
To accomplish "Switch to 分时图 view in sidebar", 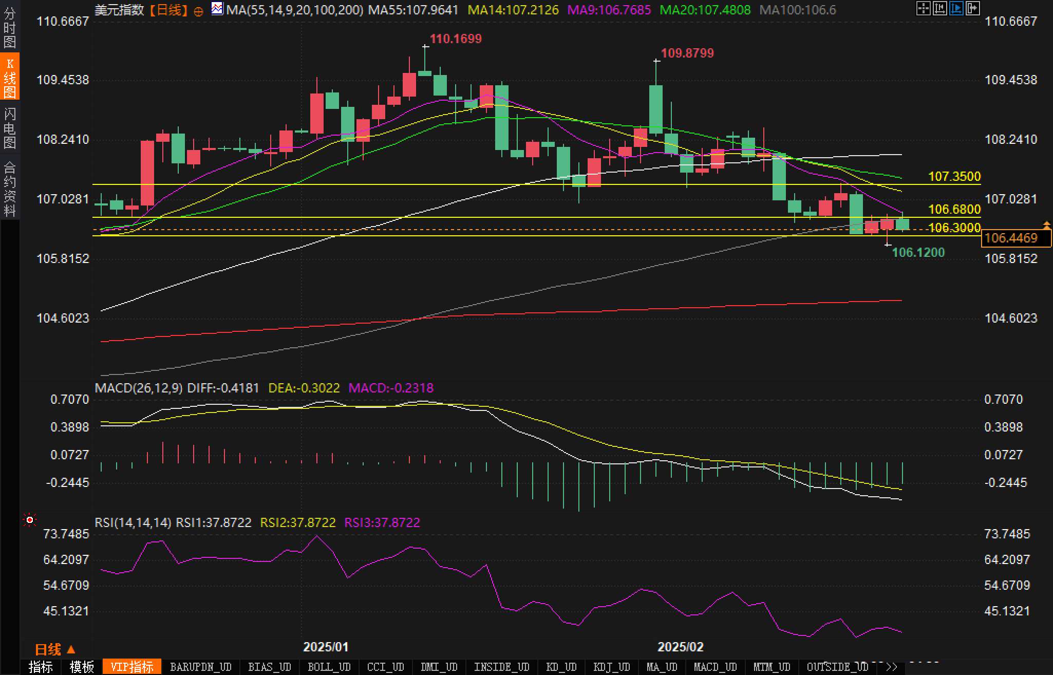I will 10,28.
